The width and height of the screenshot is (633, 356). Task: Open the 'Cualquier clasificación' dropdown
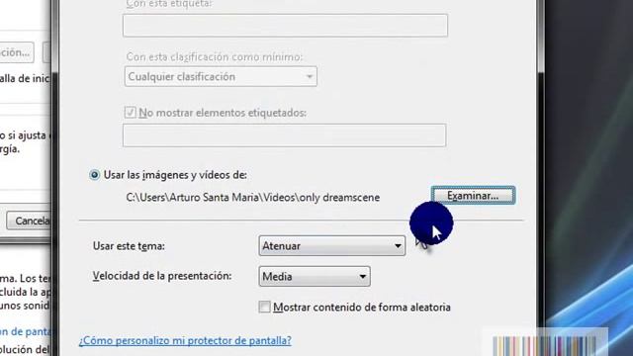pyautogui.click(x=221, y=77)
